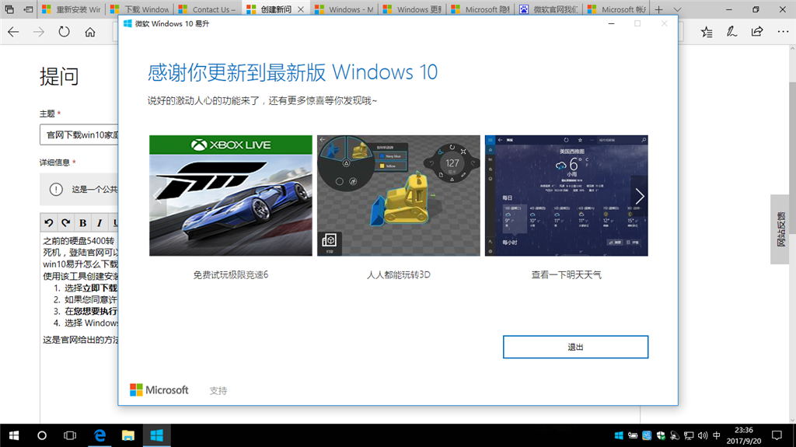Click the Edge forward navigation arrow
Viewport: 796px width, 447px height.
tap(39, 32)
